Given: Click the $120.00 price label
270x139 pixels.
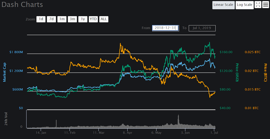Looking at the screenshot, I should click(226, 71).
